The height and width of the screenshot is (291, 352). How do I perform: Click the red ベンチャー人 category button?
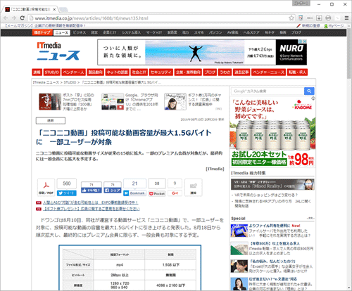73,72
